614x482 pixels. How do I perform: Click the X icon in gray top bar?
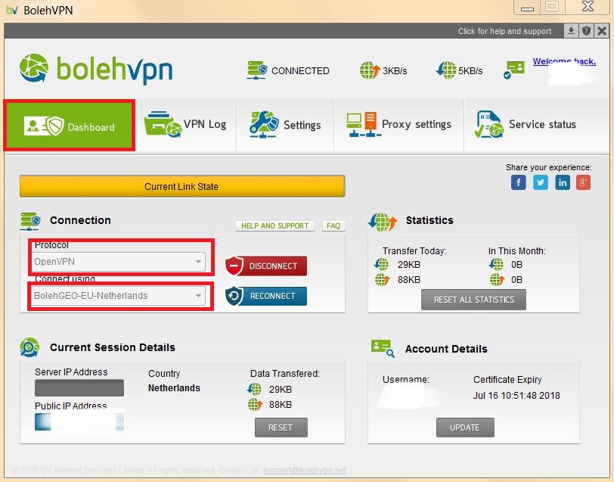tap(602, 30)
